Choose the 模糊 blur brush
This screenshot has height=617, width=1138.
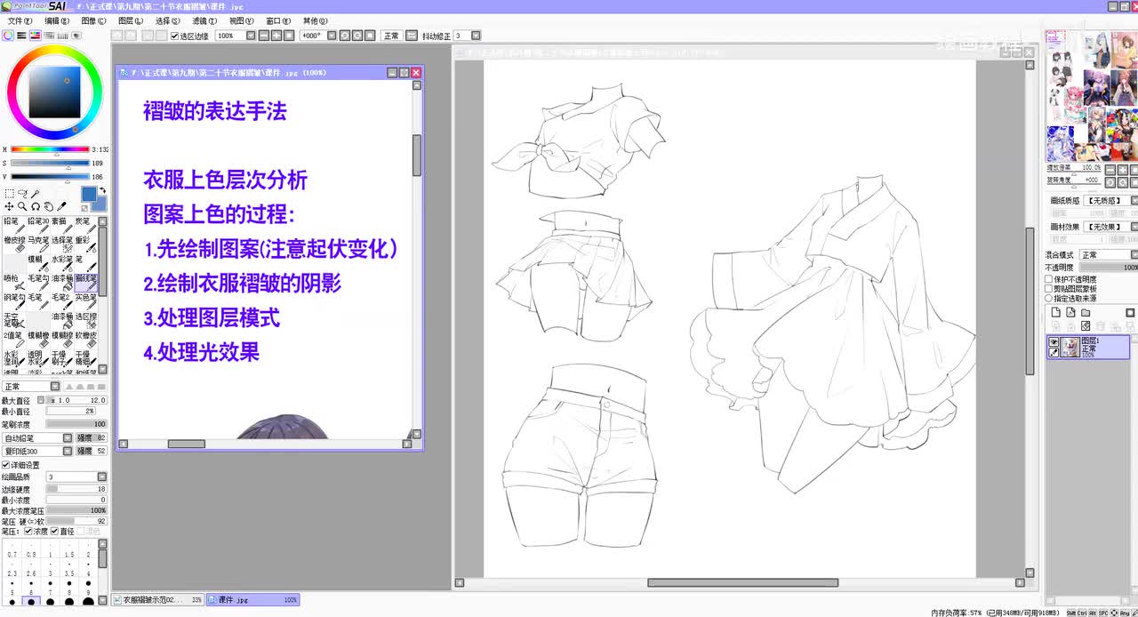pyautogui.click(x=37, y=264)
